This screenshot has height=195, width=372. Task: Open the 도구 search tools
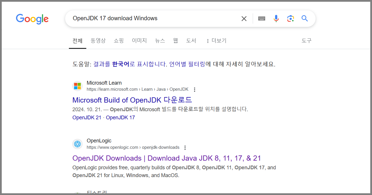pyautogui.click(x=307, y=41)
